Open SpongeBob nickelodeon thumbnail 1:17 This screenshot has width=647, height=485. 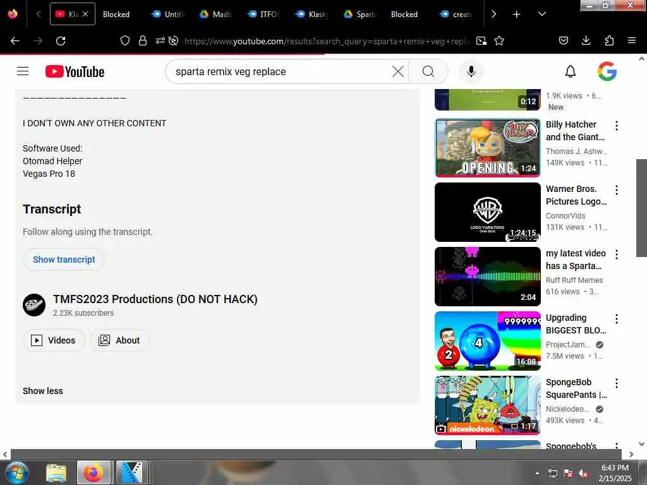pos(487,405)
